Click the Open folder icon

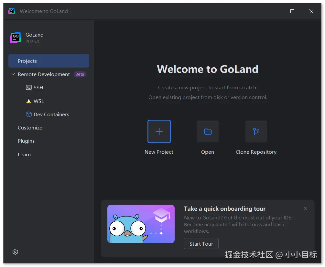point(208,131)
